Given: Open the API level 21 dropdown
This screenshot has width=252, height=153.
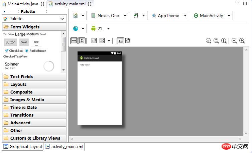Looking at the screenshot, I should tap(109, 29).
